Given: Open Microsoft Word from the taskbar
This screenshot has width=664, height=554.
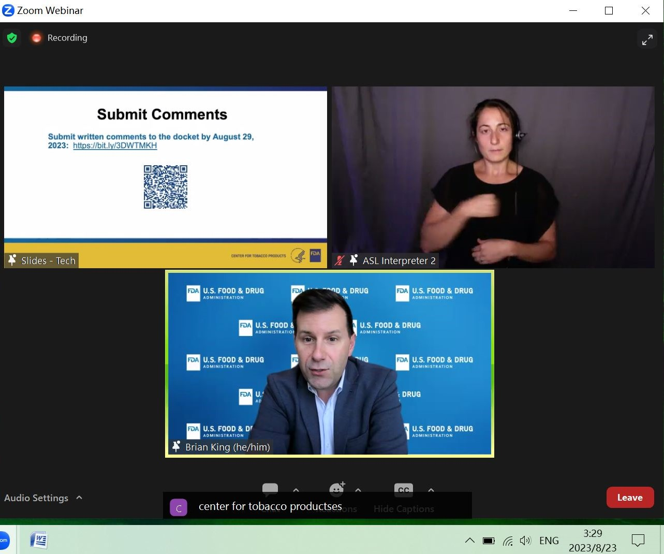Looking at the screenshot, I should pyautogui.click(x=39, y=541).
